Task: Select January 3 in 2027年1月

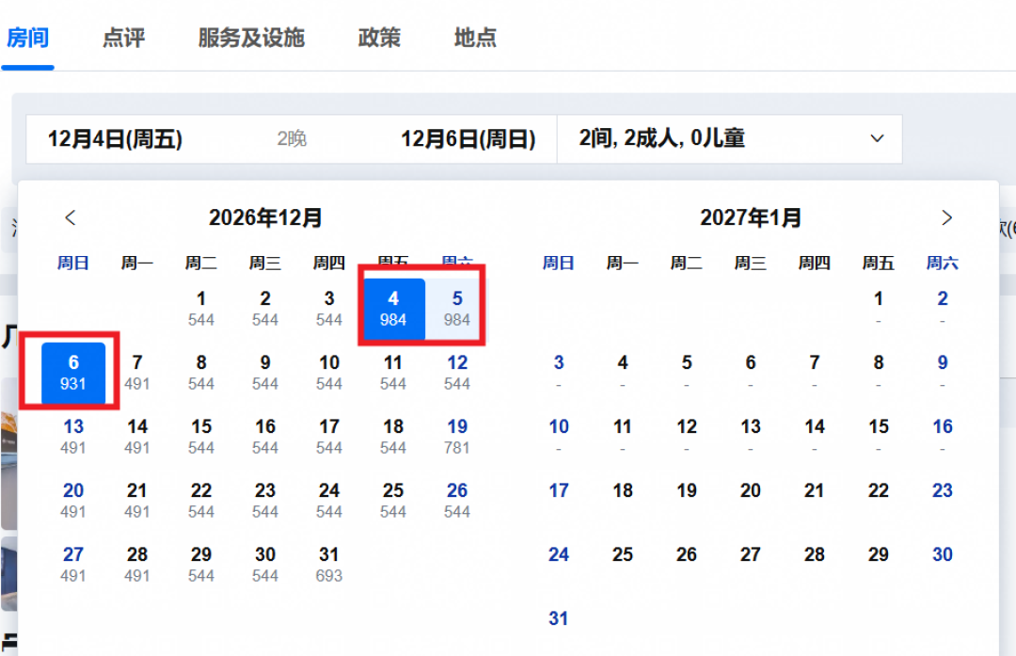Action: point(559,372)
